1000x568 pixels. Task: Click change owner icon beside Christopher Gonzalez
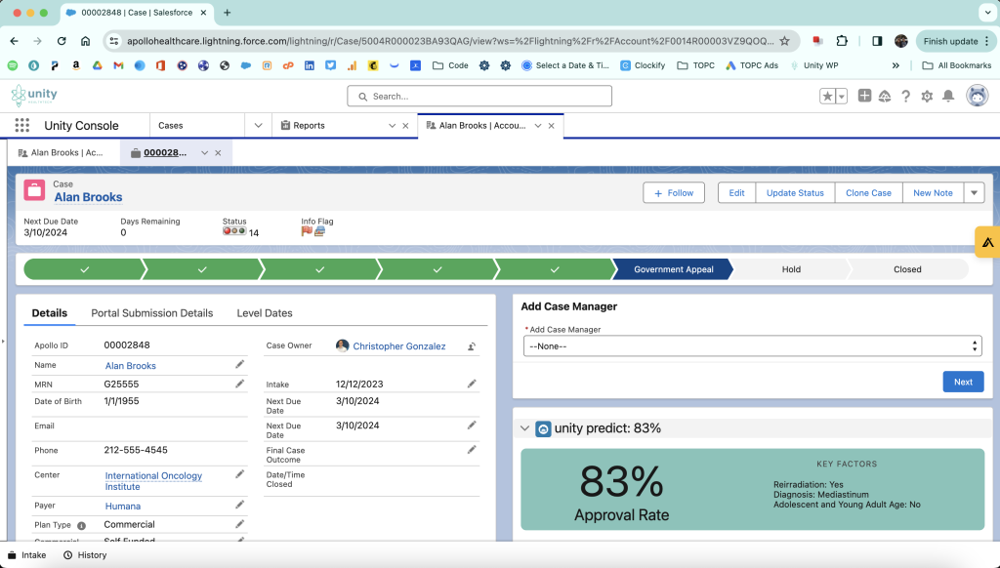[472, 346]
